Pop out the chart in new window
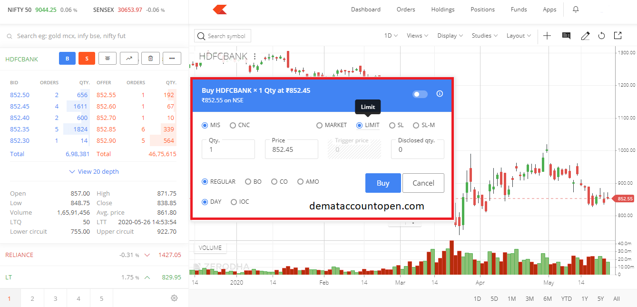Viewport: 637px width, 307px height. click(617, 36)
